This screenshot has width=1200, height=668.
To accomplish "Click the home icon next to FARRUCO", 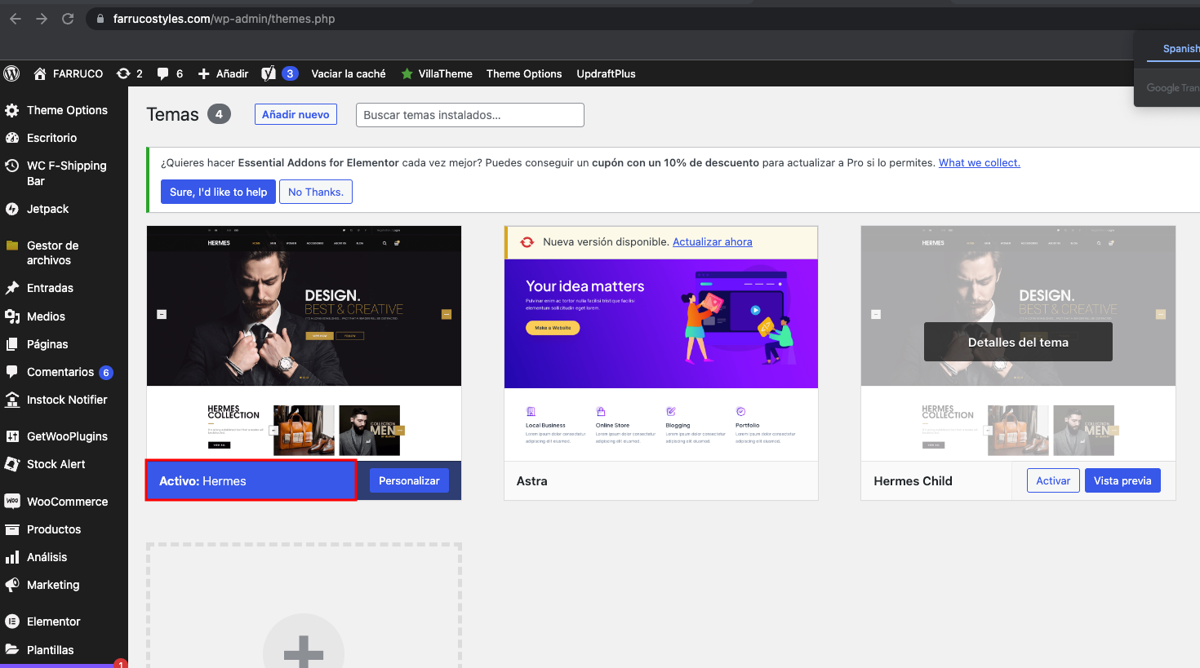I will coord(39,73).
